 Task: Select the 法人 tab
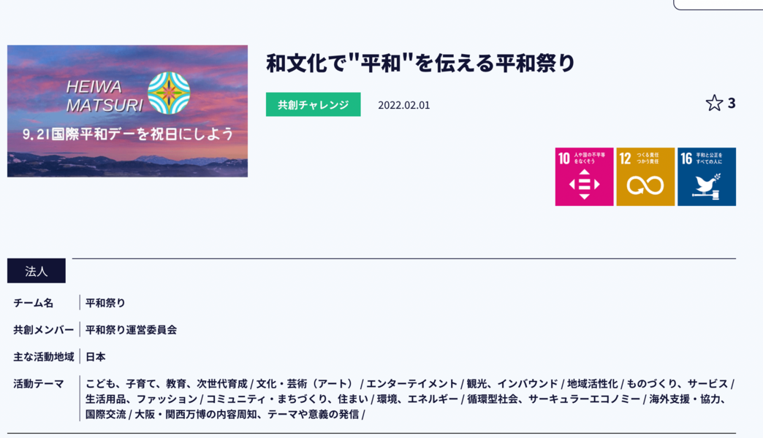pos(37,271)
